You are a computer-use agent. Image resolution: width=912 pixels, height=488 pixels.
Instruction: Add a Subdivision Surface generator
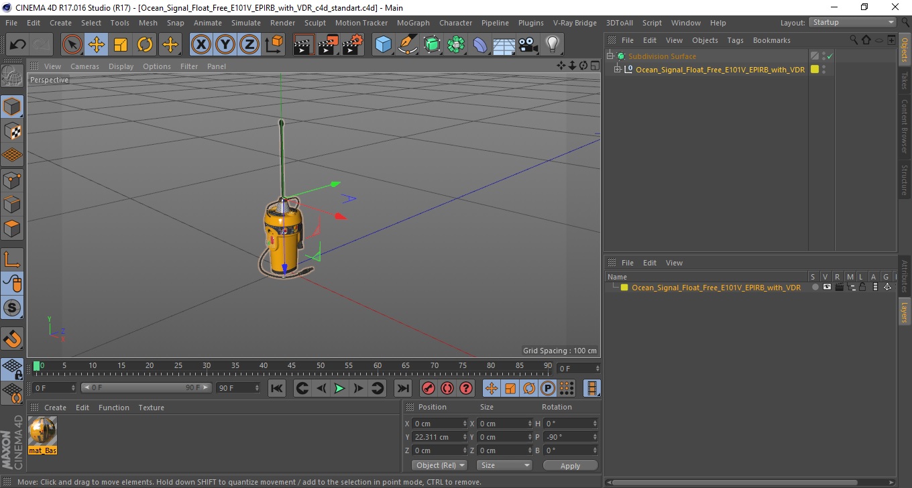tap(432, 45)
